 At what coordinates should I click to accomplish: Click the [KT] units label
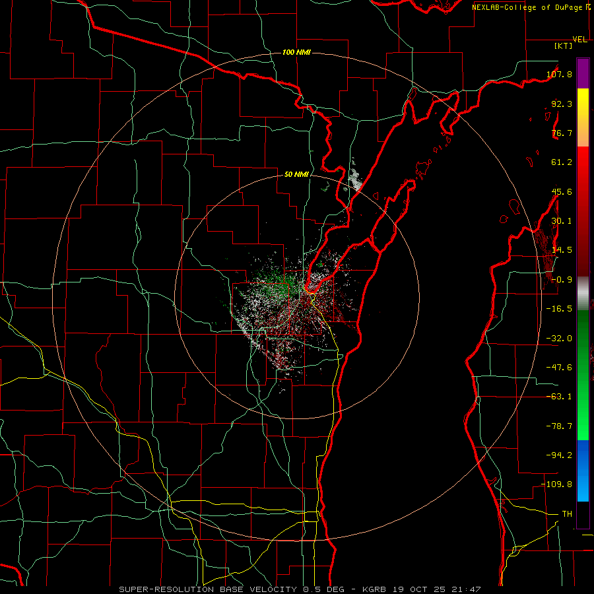(x=564, y=46)
